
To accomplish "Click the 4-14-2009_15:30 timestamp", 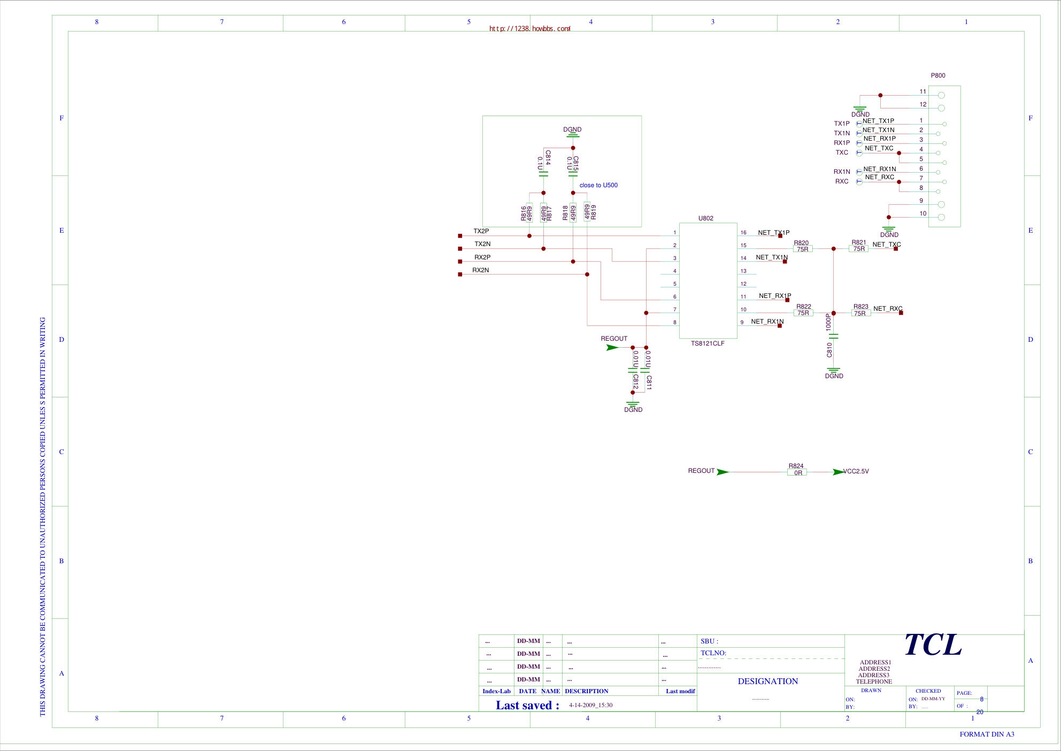I will 591,705.
